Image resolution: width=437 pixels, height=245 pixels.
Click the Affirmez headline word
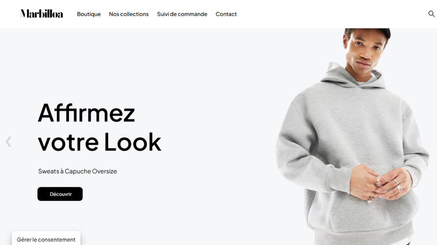[x=86, y=112]
